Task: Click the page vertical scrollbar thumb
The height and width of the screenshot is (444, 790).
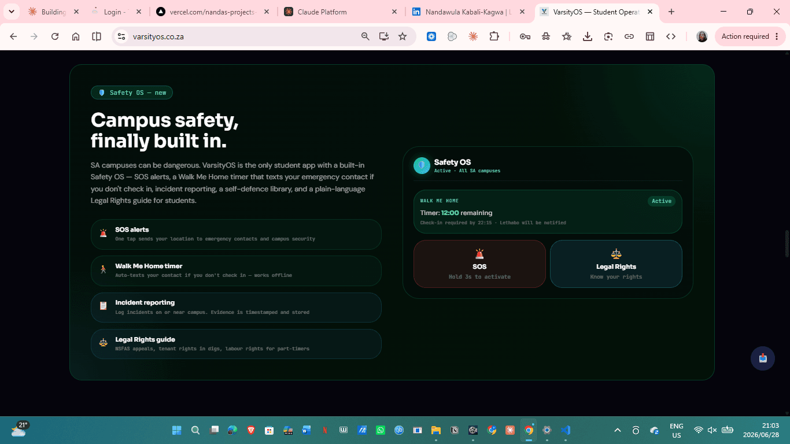Action: [787, 243]
